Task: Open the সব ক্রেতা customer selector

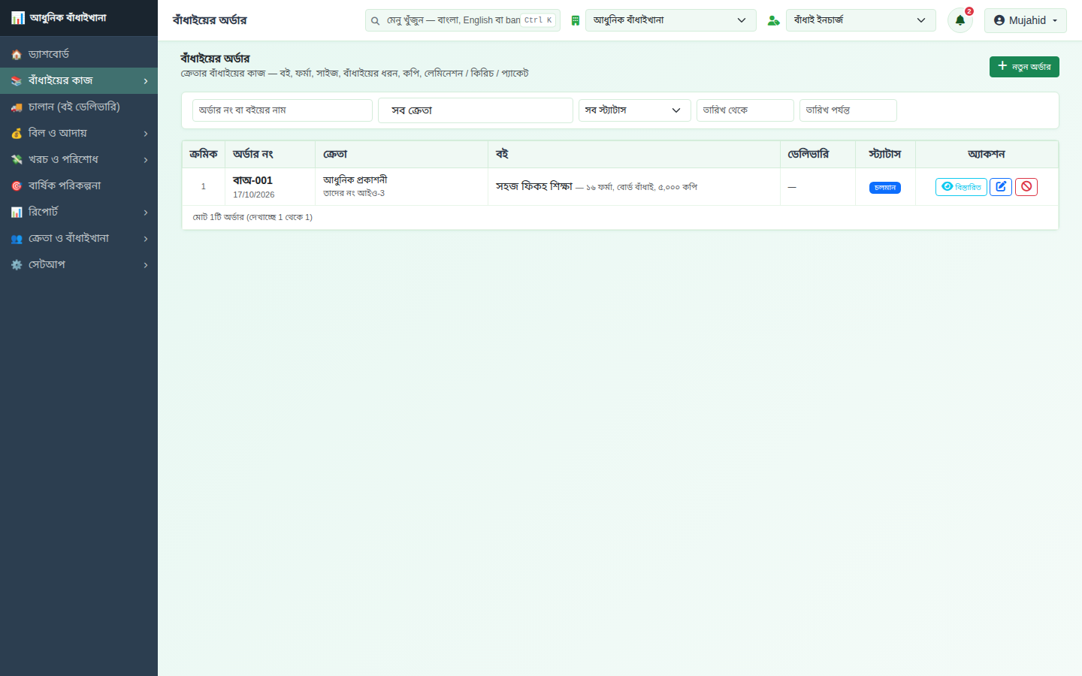Action: coord(475,110)
